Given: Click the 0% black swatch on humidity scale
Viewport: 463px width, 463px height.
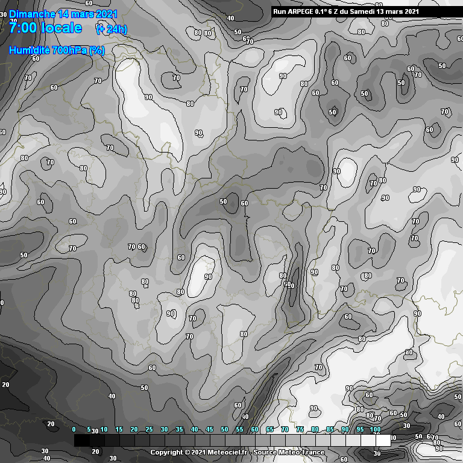Looking at the screenshot, I should tap(81, 441).
